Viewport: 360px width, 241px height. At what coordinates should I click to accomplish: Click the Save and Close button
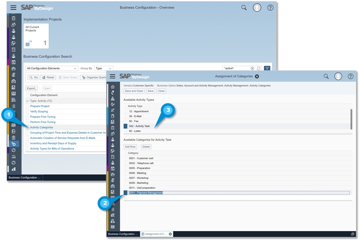tap(134, 91)
